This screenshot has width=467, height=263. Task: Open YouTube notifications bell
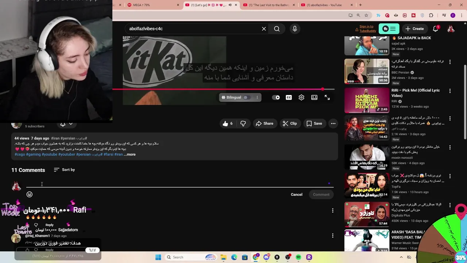pyautogui.click(x=435, y=28)
